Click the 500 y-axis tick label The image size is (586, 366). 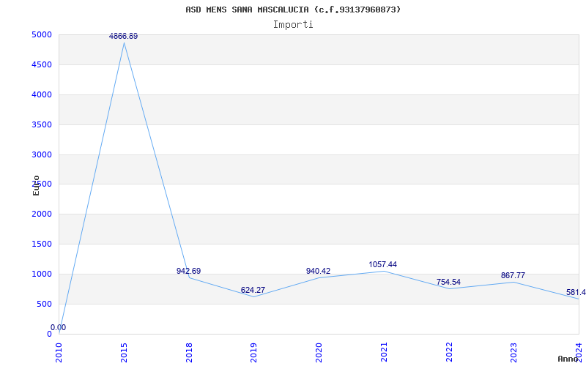pyautogui.click(x=44, y=304)
